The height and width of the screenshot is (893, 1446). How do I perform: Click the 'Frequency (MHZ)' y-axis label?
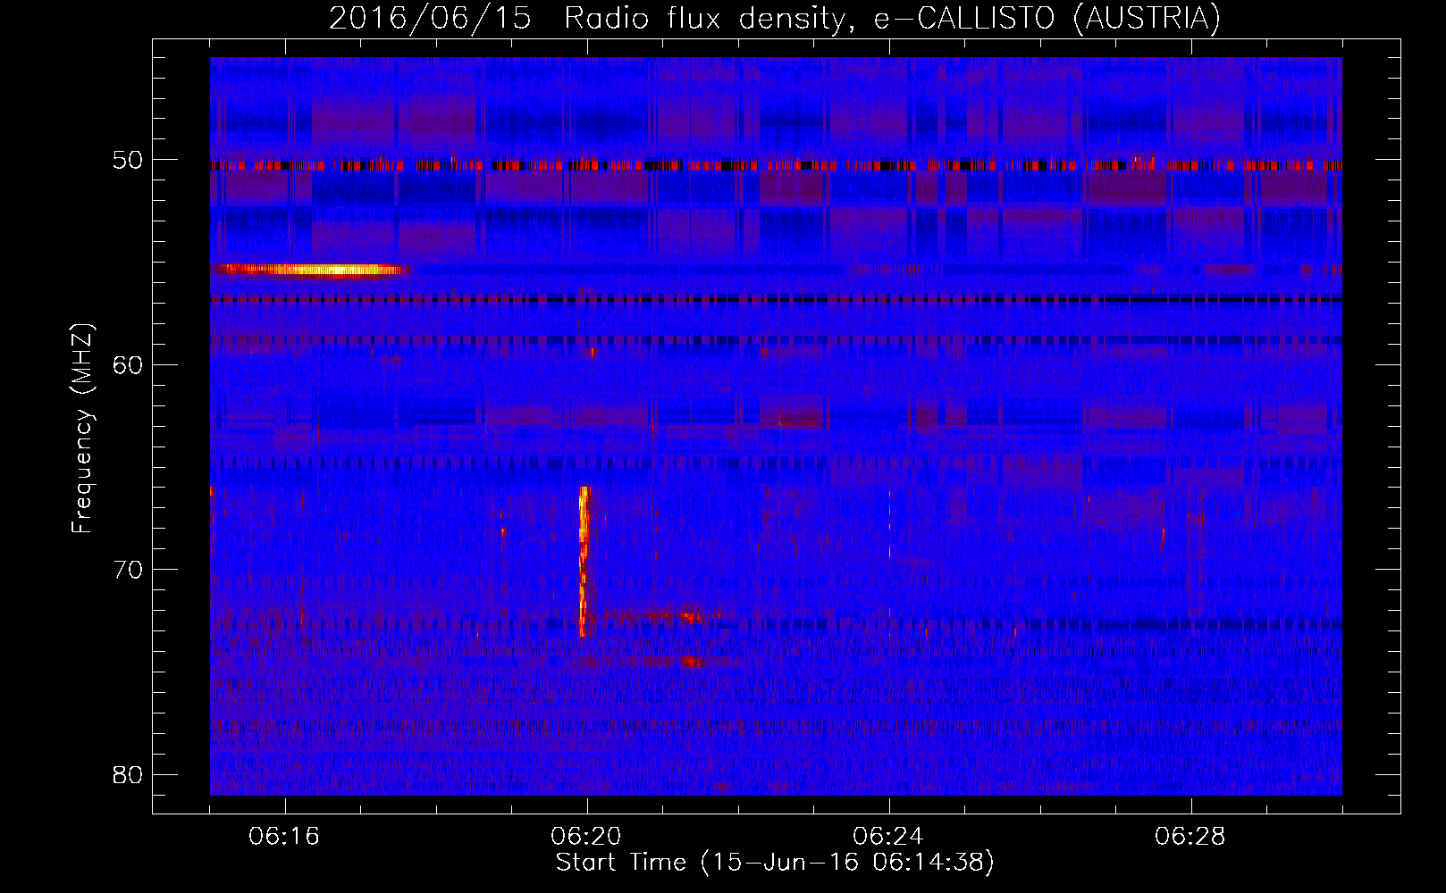click(82, 429)
